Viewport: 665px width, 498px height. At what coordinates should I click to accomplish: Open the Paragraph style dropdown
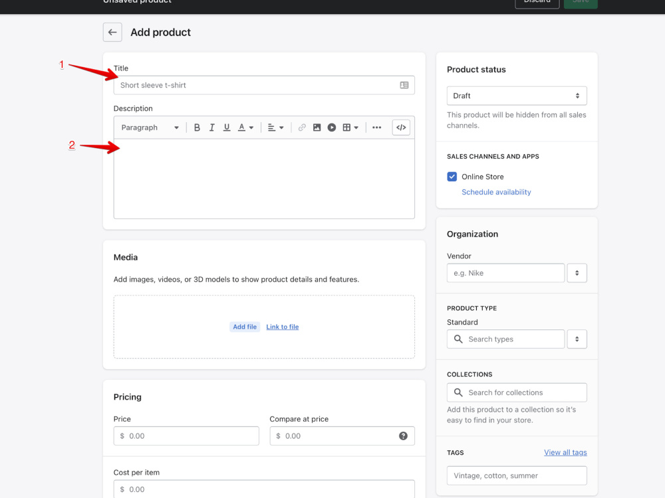click(150, 127)
